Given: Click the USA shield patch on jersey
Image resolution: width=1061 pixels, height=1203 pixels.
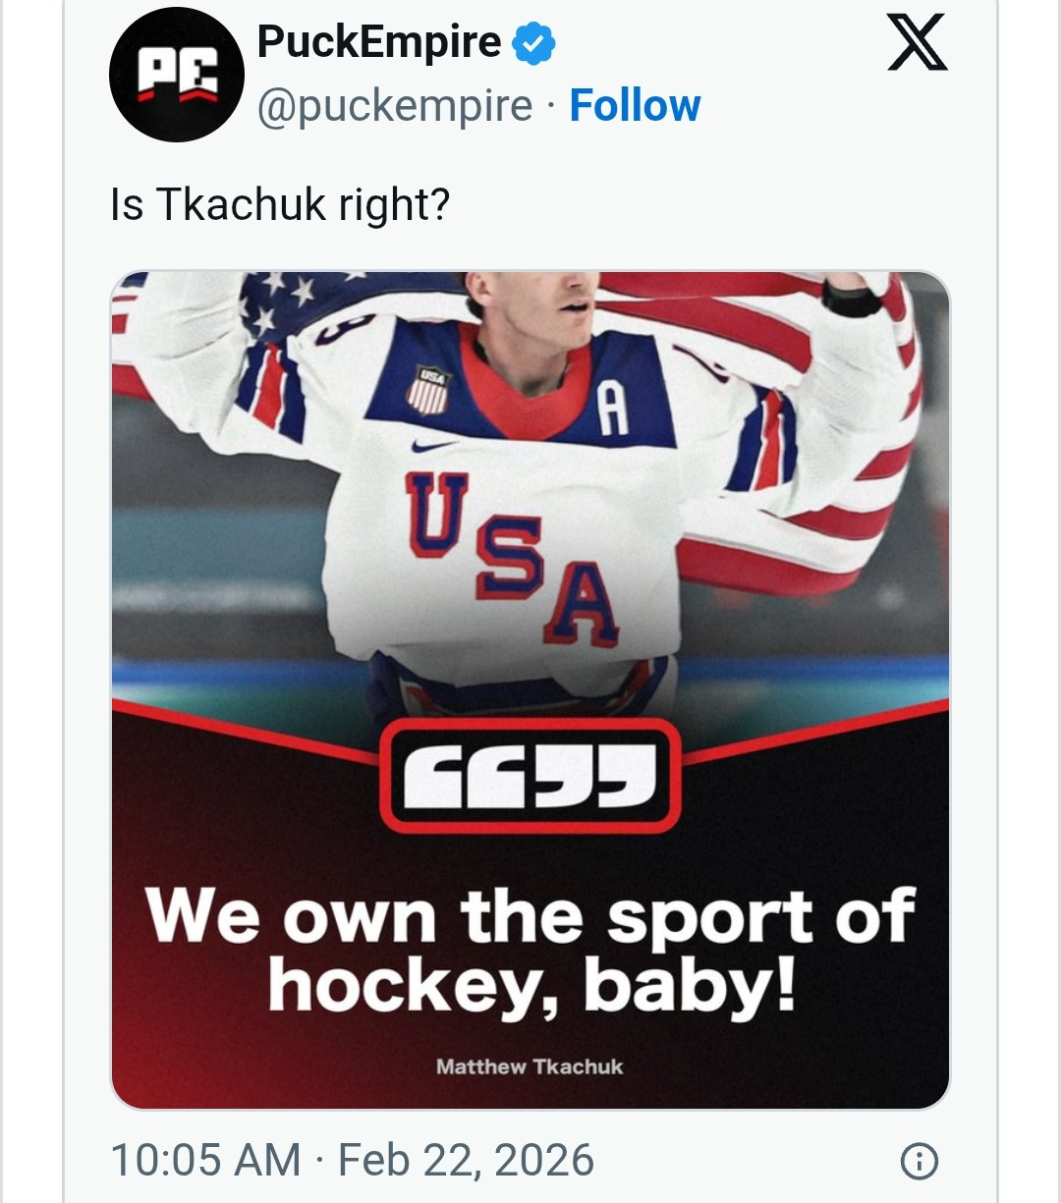Looking at the screenshot, I should click(427, 390).
